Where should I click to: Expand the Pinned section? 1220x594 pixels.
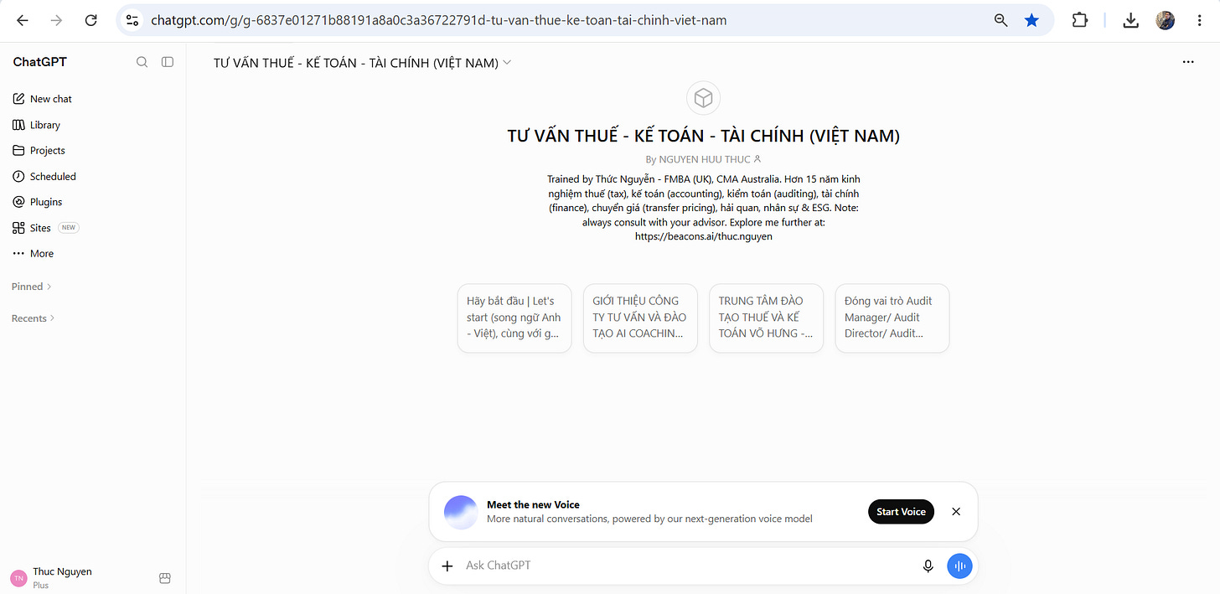32,287
